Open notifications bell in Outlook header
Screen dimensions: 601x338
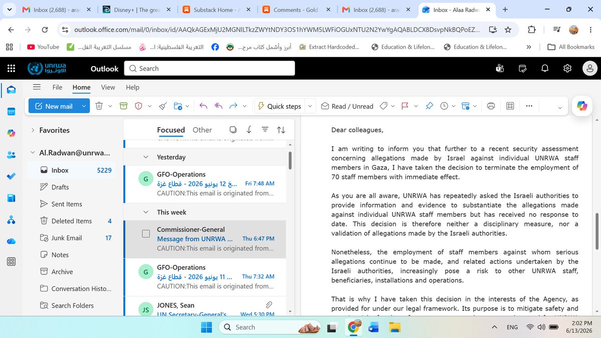click(x=545, y=69)
